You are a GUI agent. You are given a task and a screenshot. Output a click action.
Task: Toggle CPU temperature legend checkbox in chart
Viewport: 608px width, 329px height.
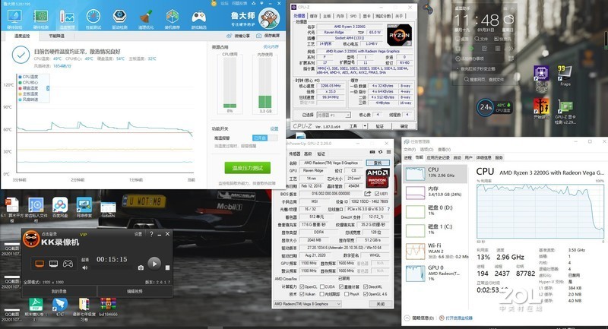tap(21, 77)
